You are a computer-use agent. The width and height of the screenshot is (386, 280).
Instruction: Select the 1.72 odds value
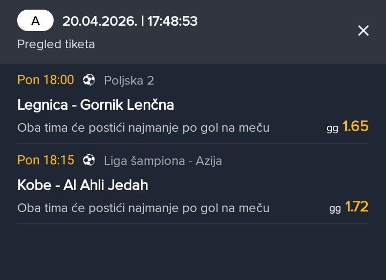click(357, 207)
